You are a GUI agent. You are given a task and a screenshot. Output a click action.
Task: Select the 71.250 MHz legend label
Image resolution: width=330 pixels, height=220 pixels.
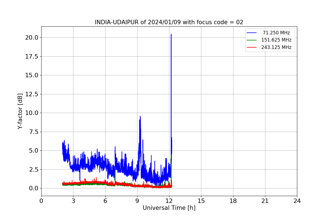[276, 33]
